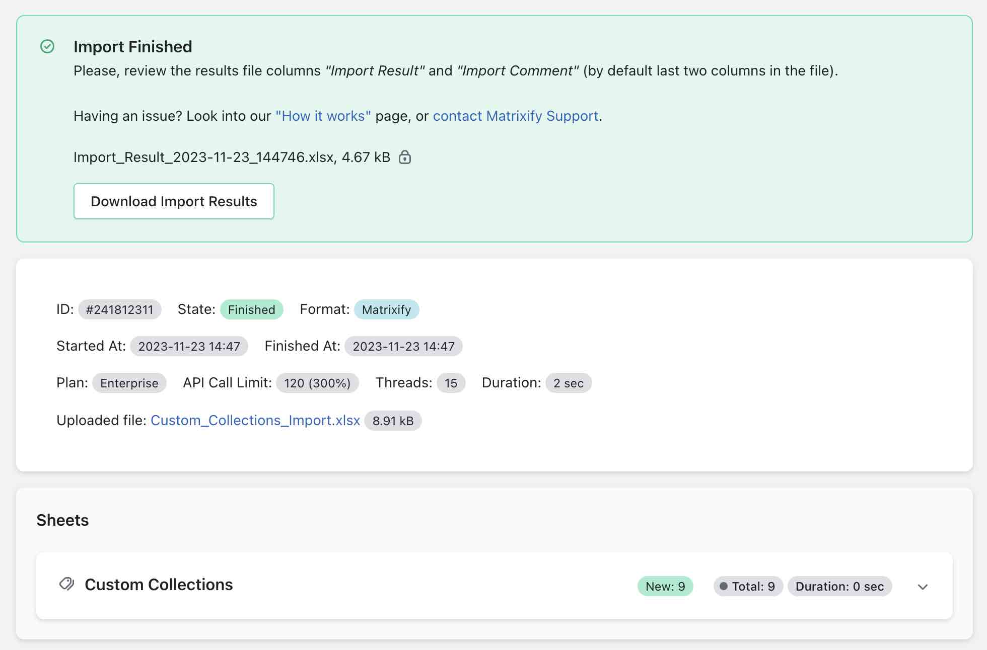Screen dimensions: 987x650
Task: Follow contact Matrixify Support link
Action: point(516,116)
